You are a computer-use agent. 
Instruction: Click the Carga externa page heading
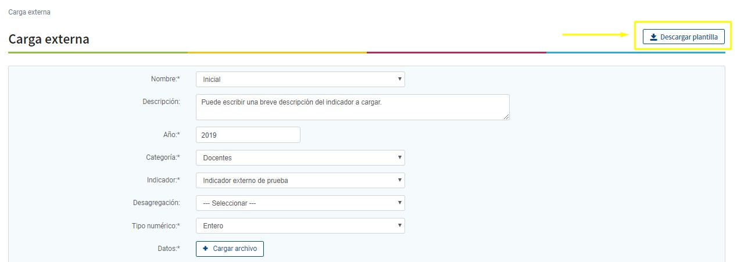(x=49, y=40)
